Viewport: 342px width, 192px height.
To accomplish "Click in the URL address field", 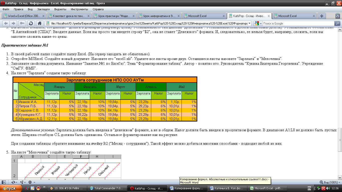I will [148, 23].
